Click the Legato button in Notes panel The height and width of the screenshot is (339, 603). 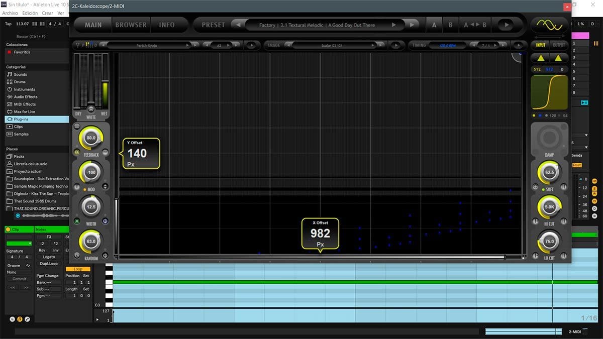tap(49, 257)
